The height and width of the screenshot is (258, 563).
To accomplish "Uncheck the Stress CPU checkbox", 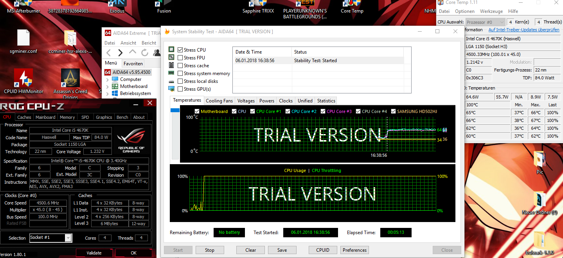I will [x=180, y=50].
